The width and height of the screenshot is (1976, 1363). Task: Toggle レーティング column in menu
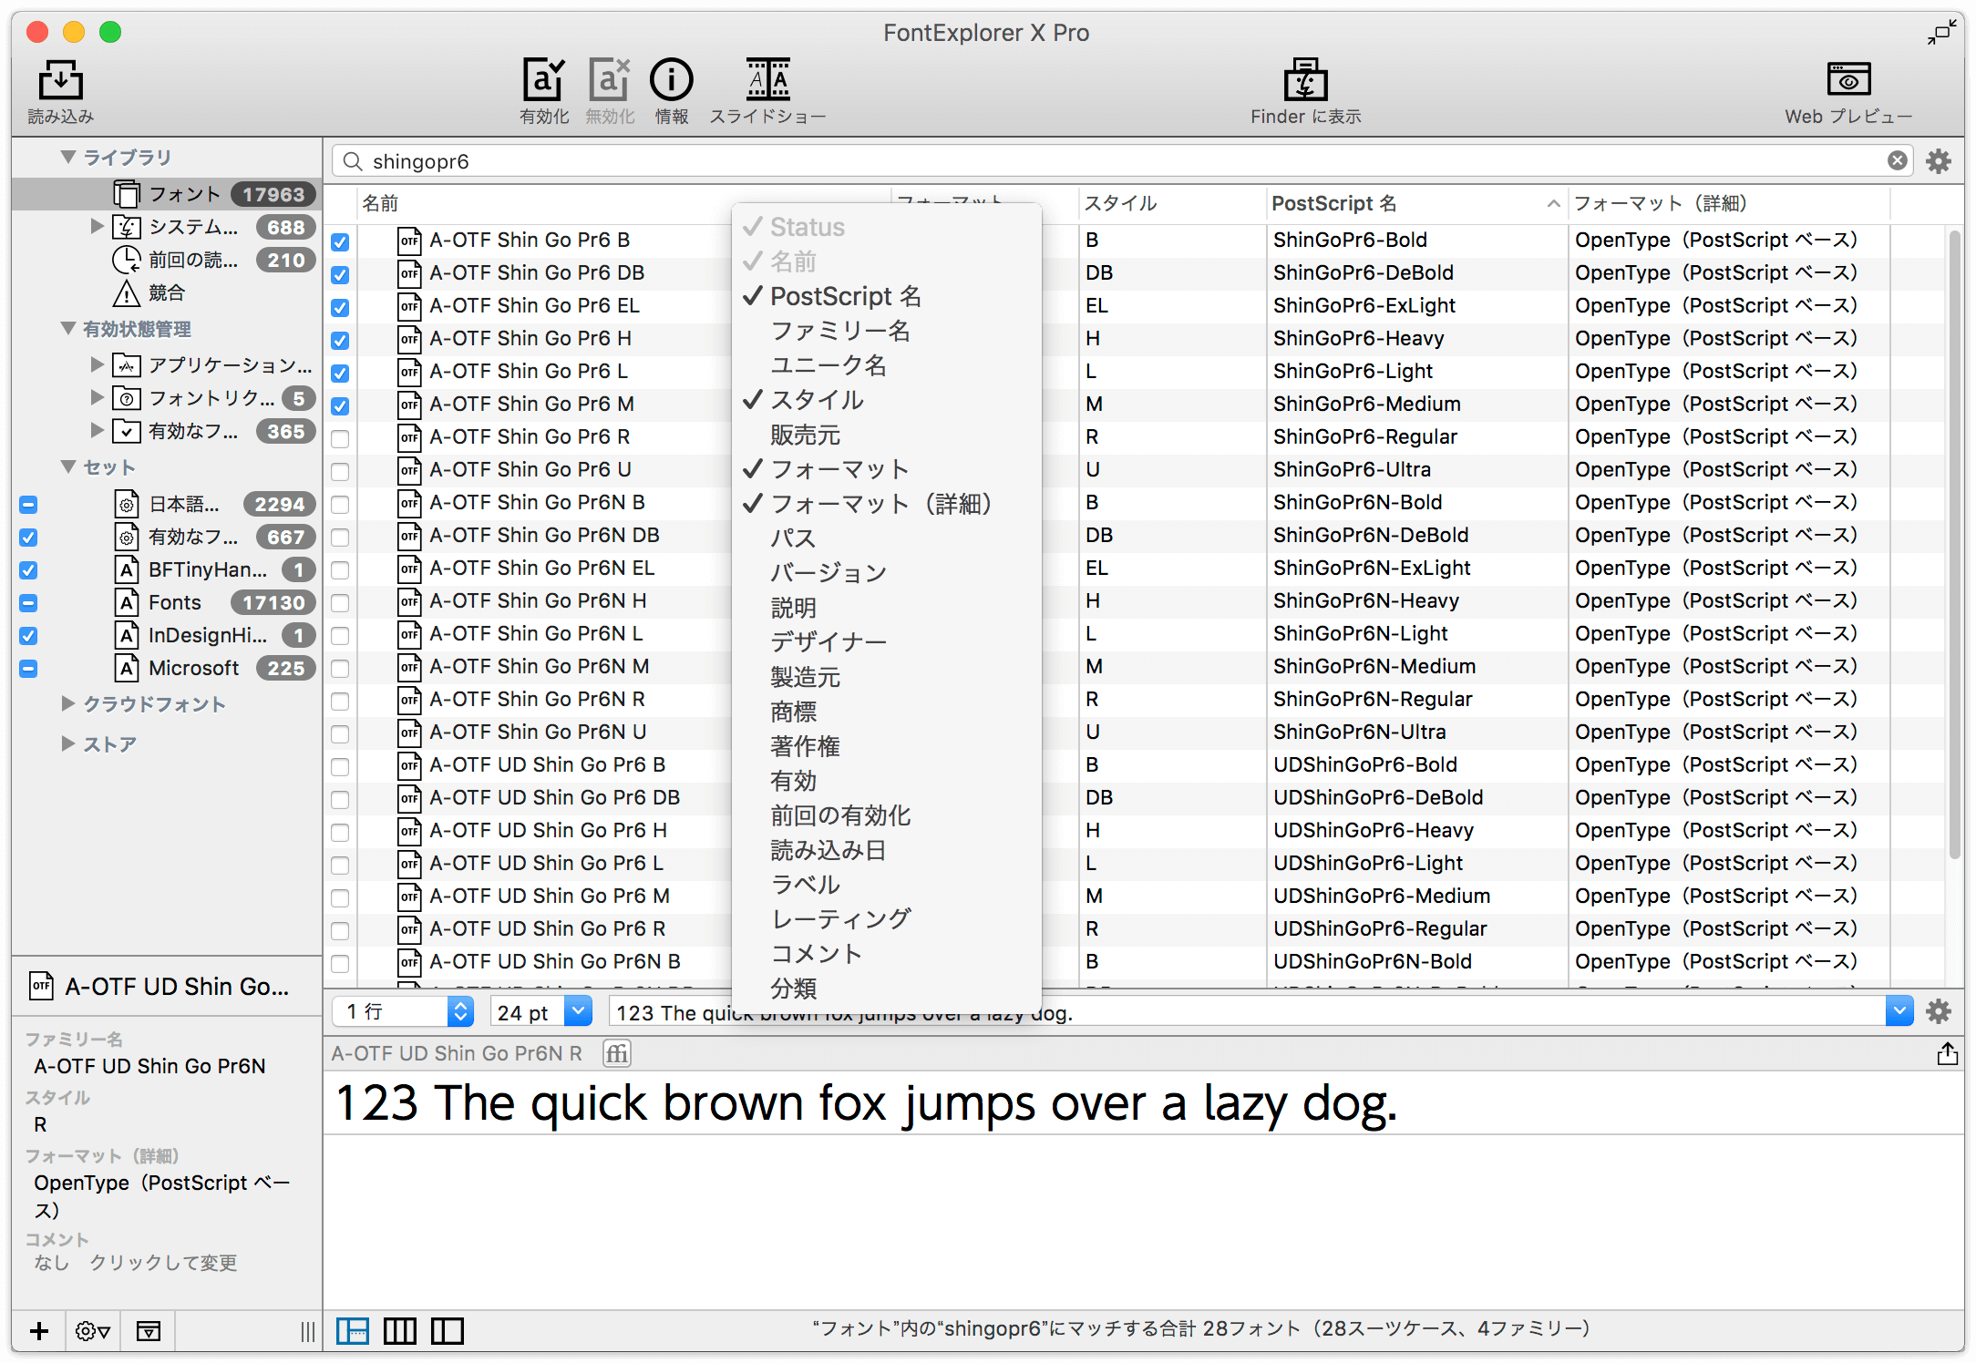(x=886, y=919)
